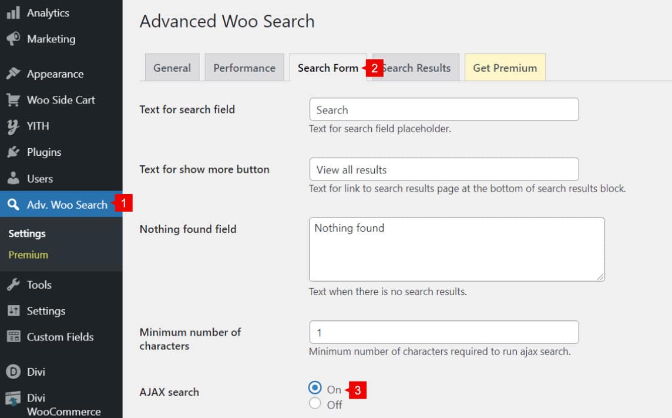Click the Tools wrench icon
This screenshot has height=418, width=672.
(13, 285)
